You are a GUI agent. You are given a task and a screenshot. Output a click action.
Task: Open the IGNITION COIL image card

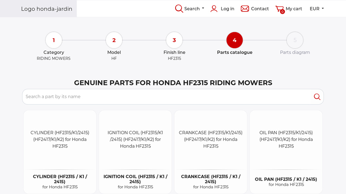135,140
